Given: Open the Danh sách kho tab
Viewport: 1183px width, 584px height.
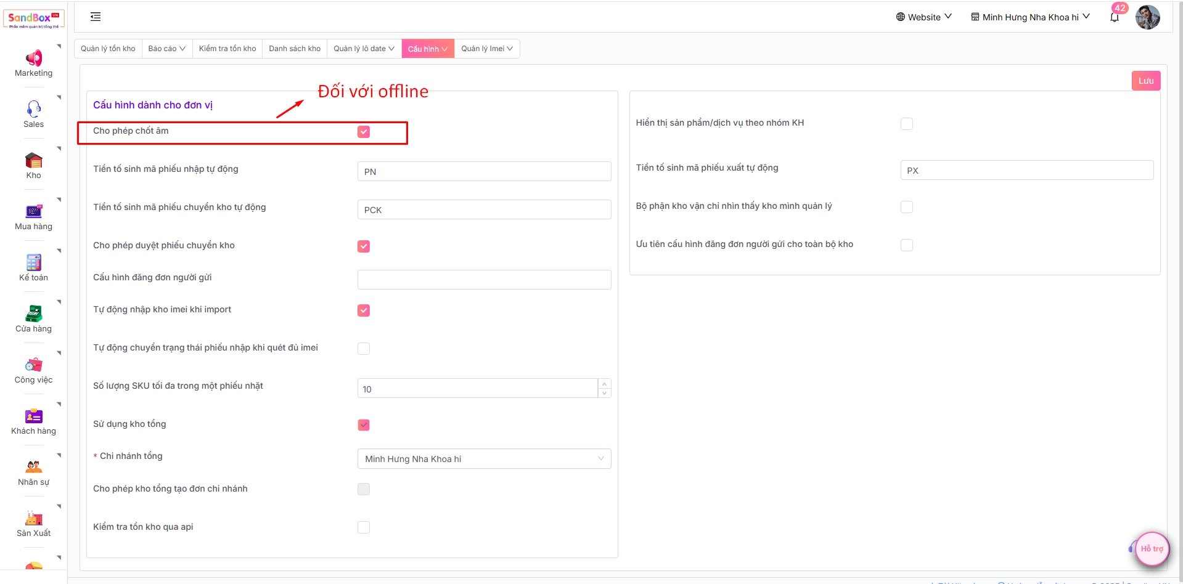Looking at the screenshot, I should 295,49.
